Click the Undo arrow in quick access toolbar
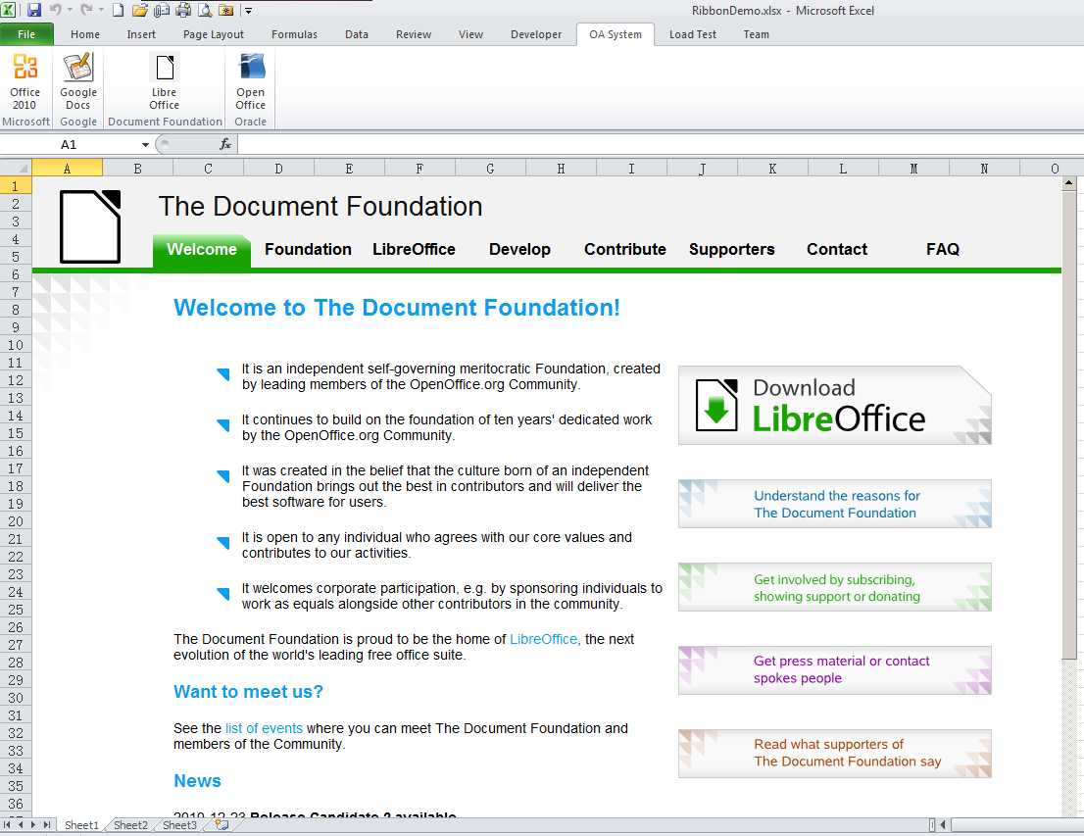Image resolution: width=1084 pixels, height=836 pixels. click(55, 10)
